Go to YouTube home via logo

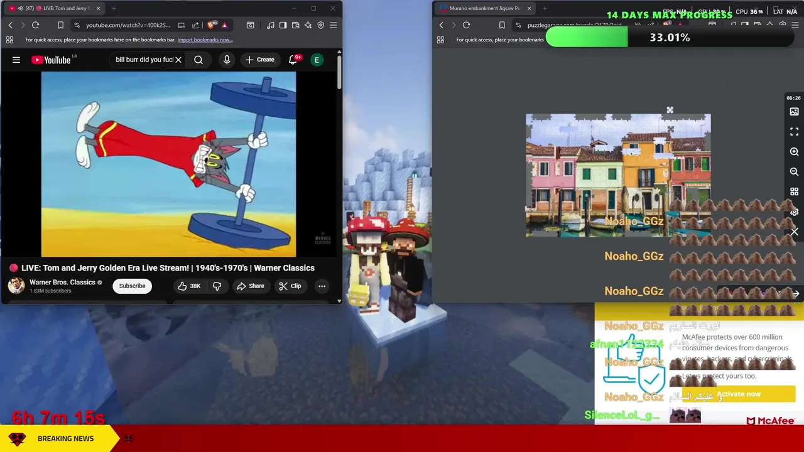tap(51, 60)
